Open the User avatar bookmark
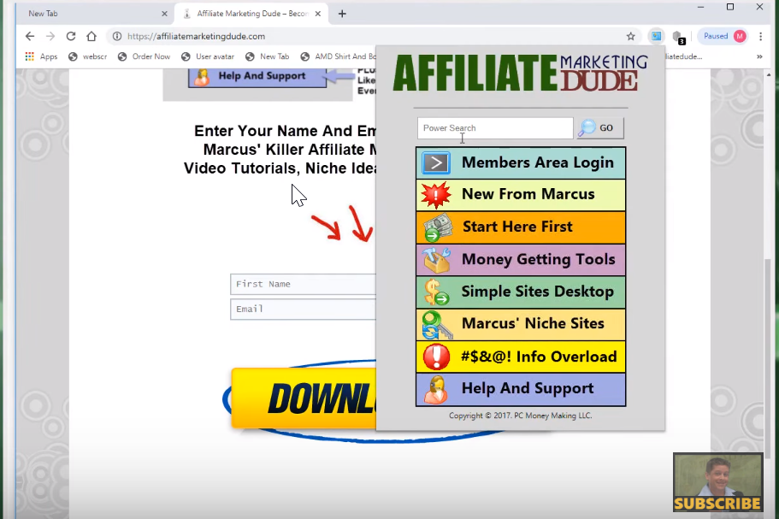 (x=208, y=56)
